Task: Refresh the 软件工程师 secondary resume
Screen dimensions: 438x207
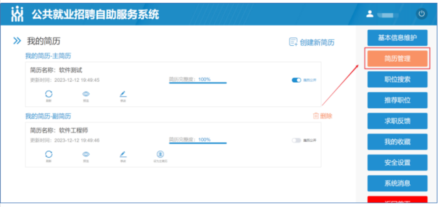Action: pyautogui.click(x=48, y=154)
